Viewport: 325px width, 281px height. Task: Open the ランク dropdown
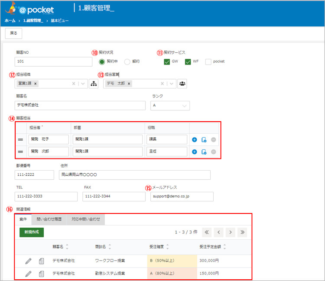point(170,106)
